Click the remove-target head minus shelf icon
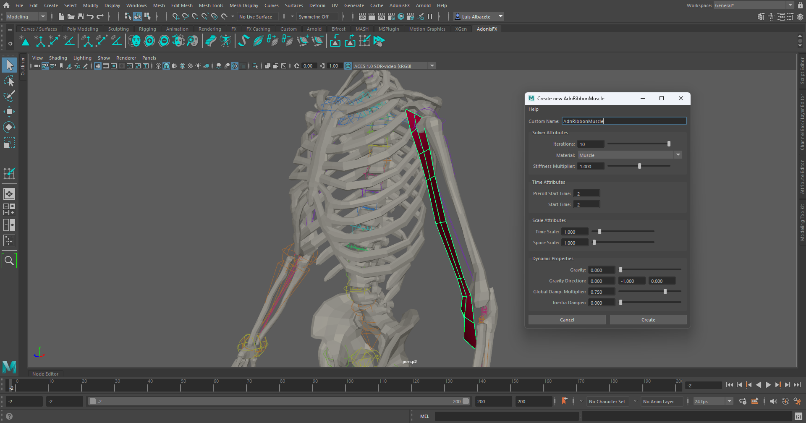The height and width of the screenshot is (423, 806). [x=164, y=41]
